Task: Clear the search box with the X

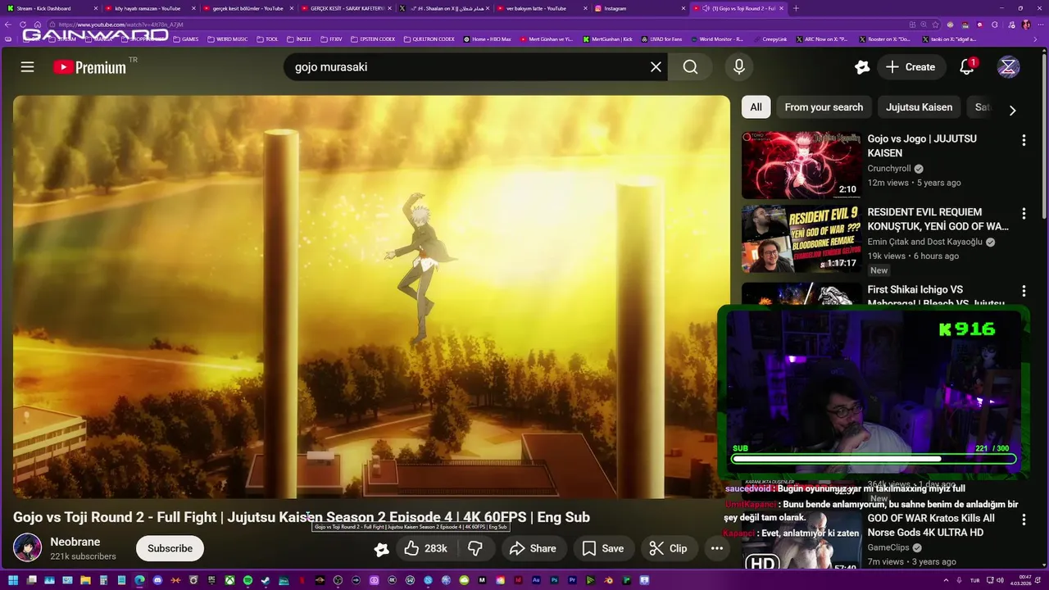Action: (x=656, y=67)
